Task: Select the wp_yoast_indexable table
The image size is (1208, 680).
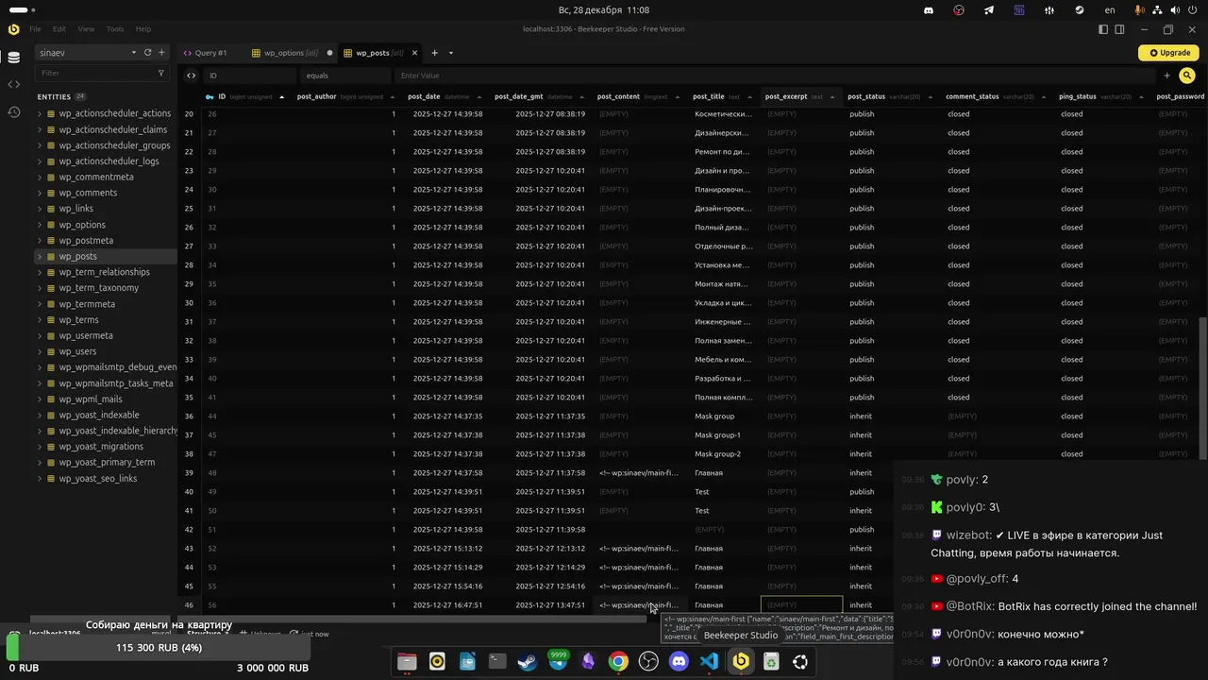Action: coord(99,415)
